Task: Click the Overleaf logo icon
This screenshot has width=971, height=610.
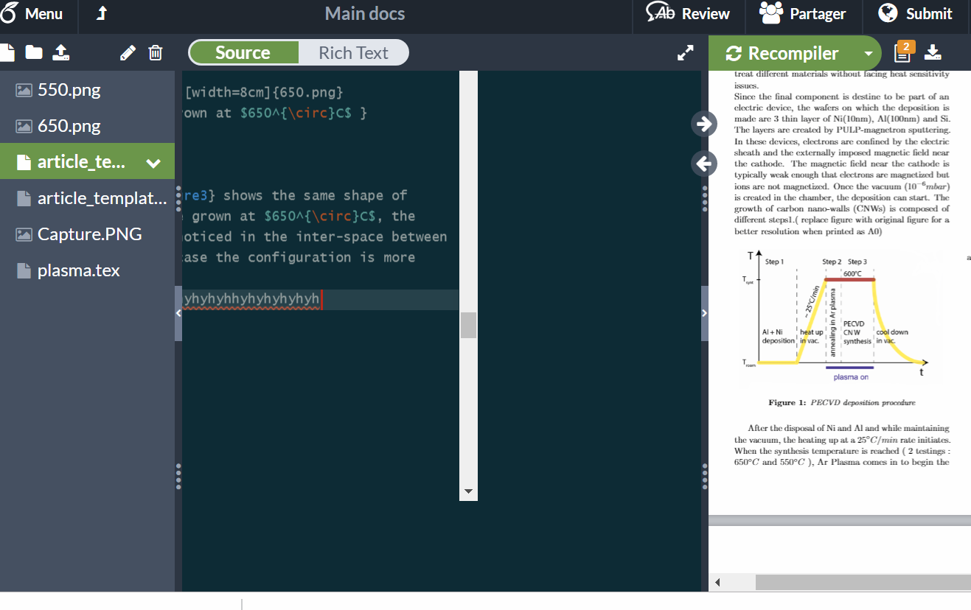Action: (9, 13)
